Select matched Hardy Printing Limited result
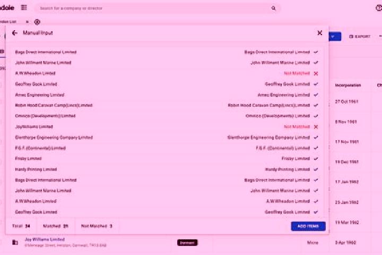This screenshot has height=255, width=382. point(288,169)
